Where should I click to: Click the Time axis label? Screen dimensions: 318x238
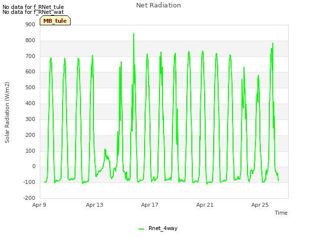tap(281, 213)
